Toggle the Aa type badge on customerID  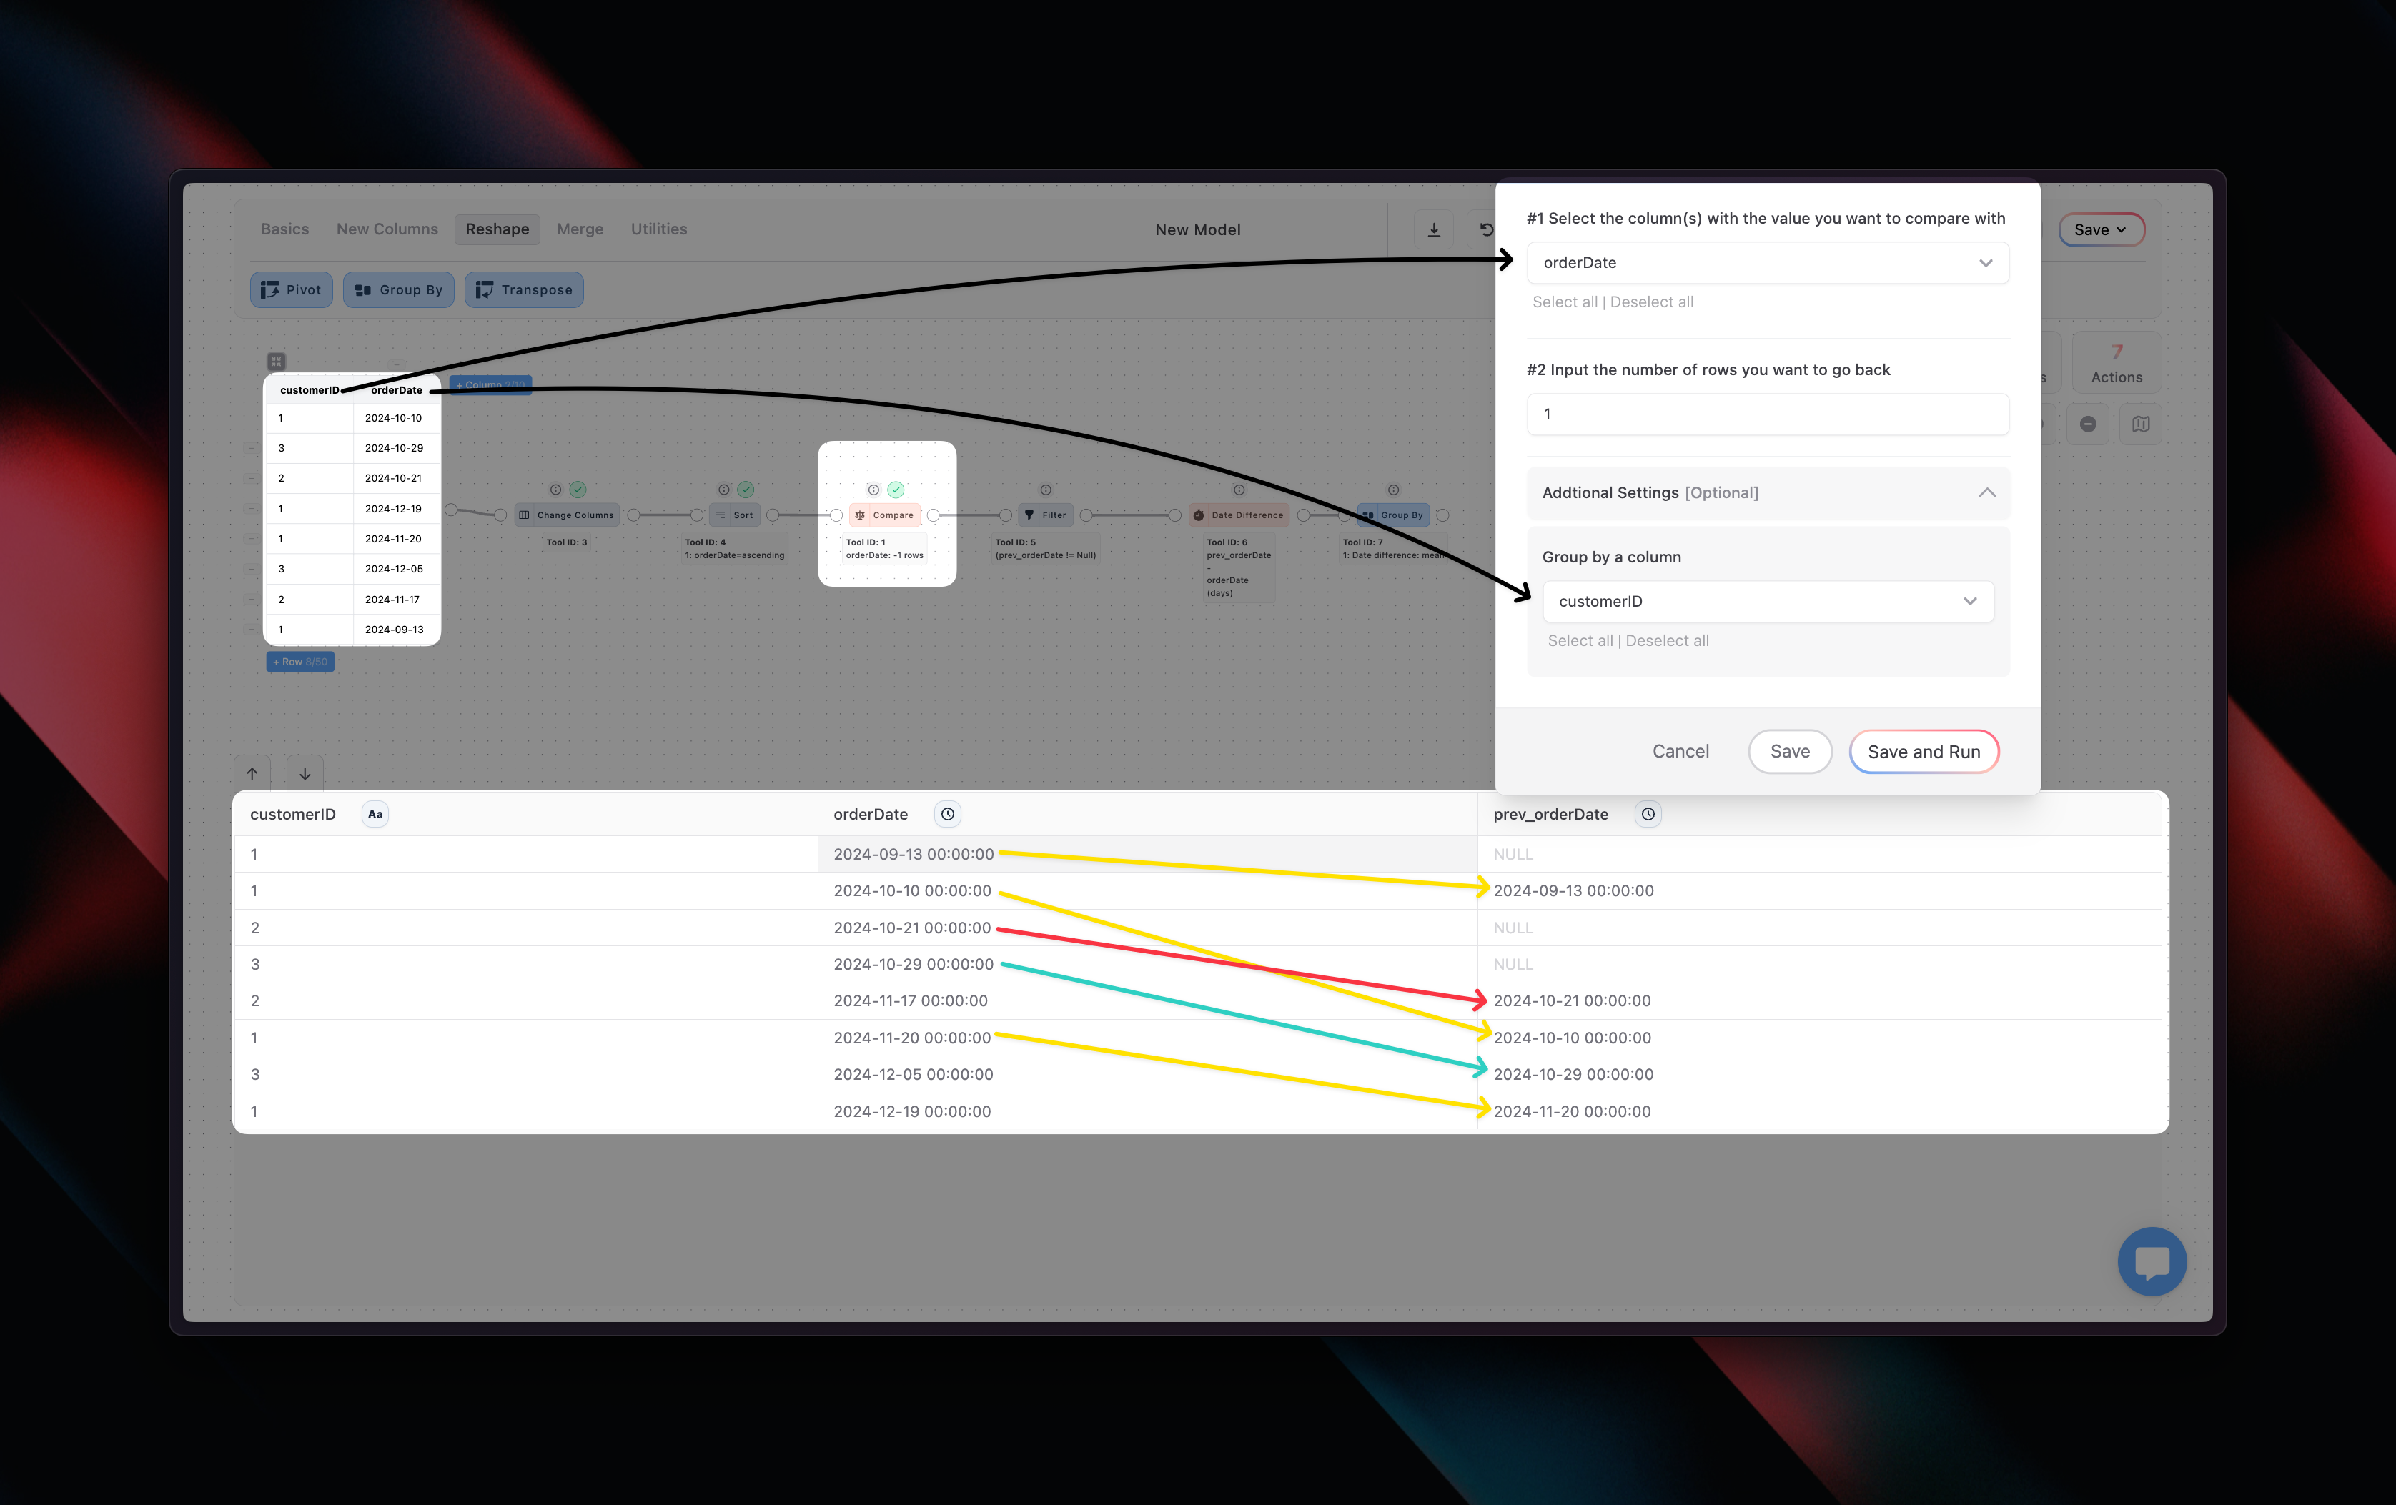tap(375, 814)
